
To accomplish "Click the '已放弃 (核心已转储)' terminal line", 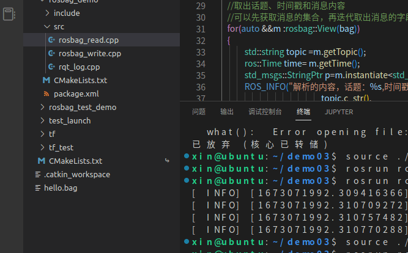I will 260,144.
